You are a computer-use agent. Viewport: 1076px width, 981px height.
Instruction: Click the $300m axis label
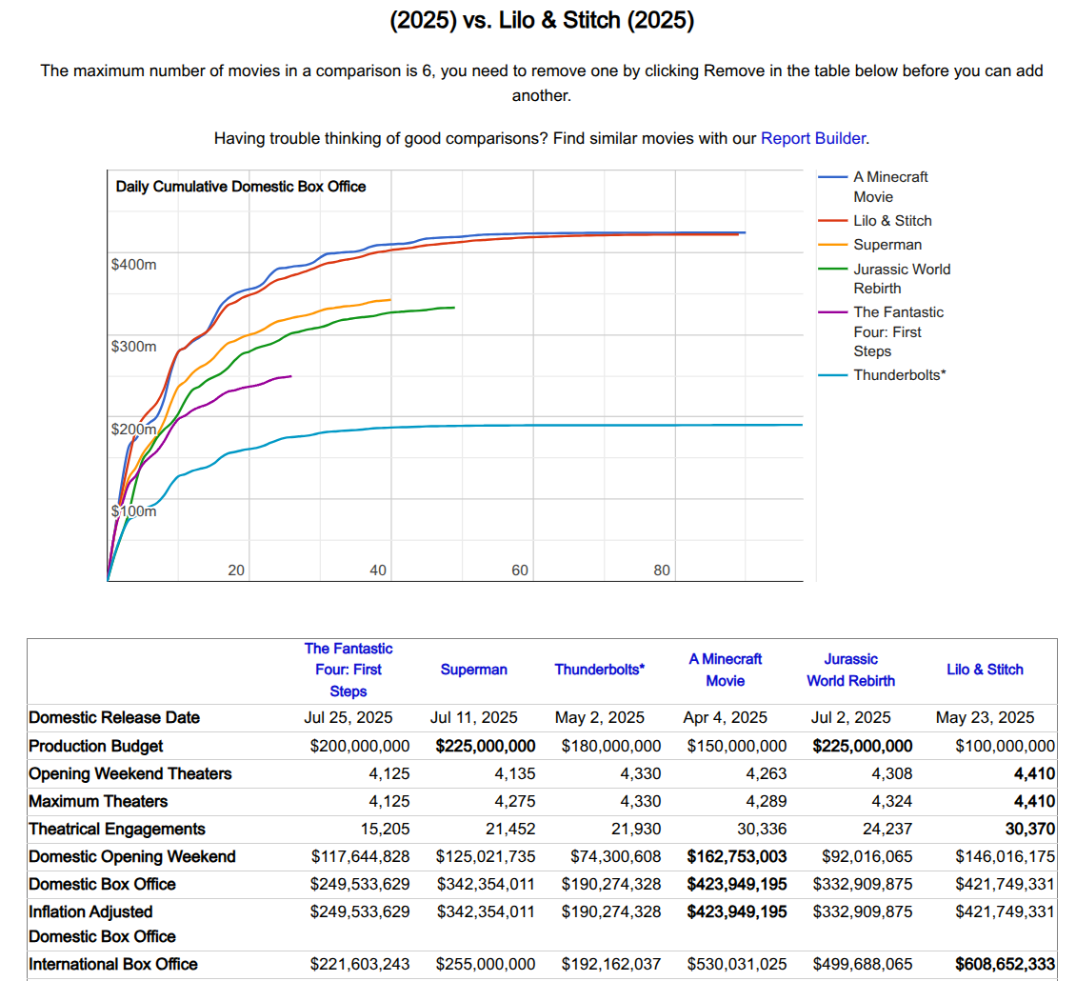134,347
